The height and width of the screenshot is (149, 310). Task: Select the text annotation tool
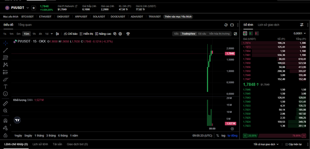(6, 86)
